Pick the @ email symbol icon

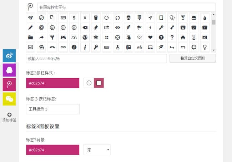(x=41, y=28)
